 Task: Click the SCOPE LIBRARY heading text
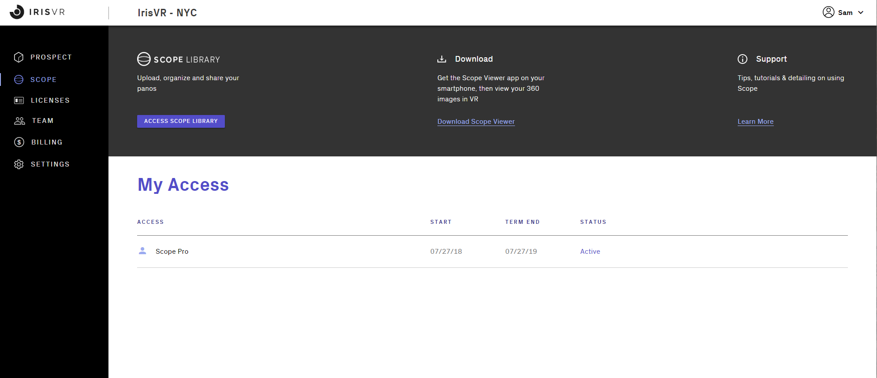187,59
